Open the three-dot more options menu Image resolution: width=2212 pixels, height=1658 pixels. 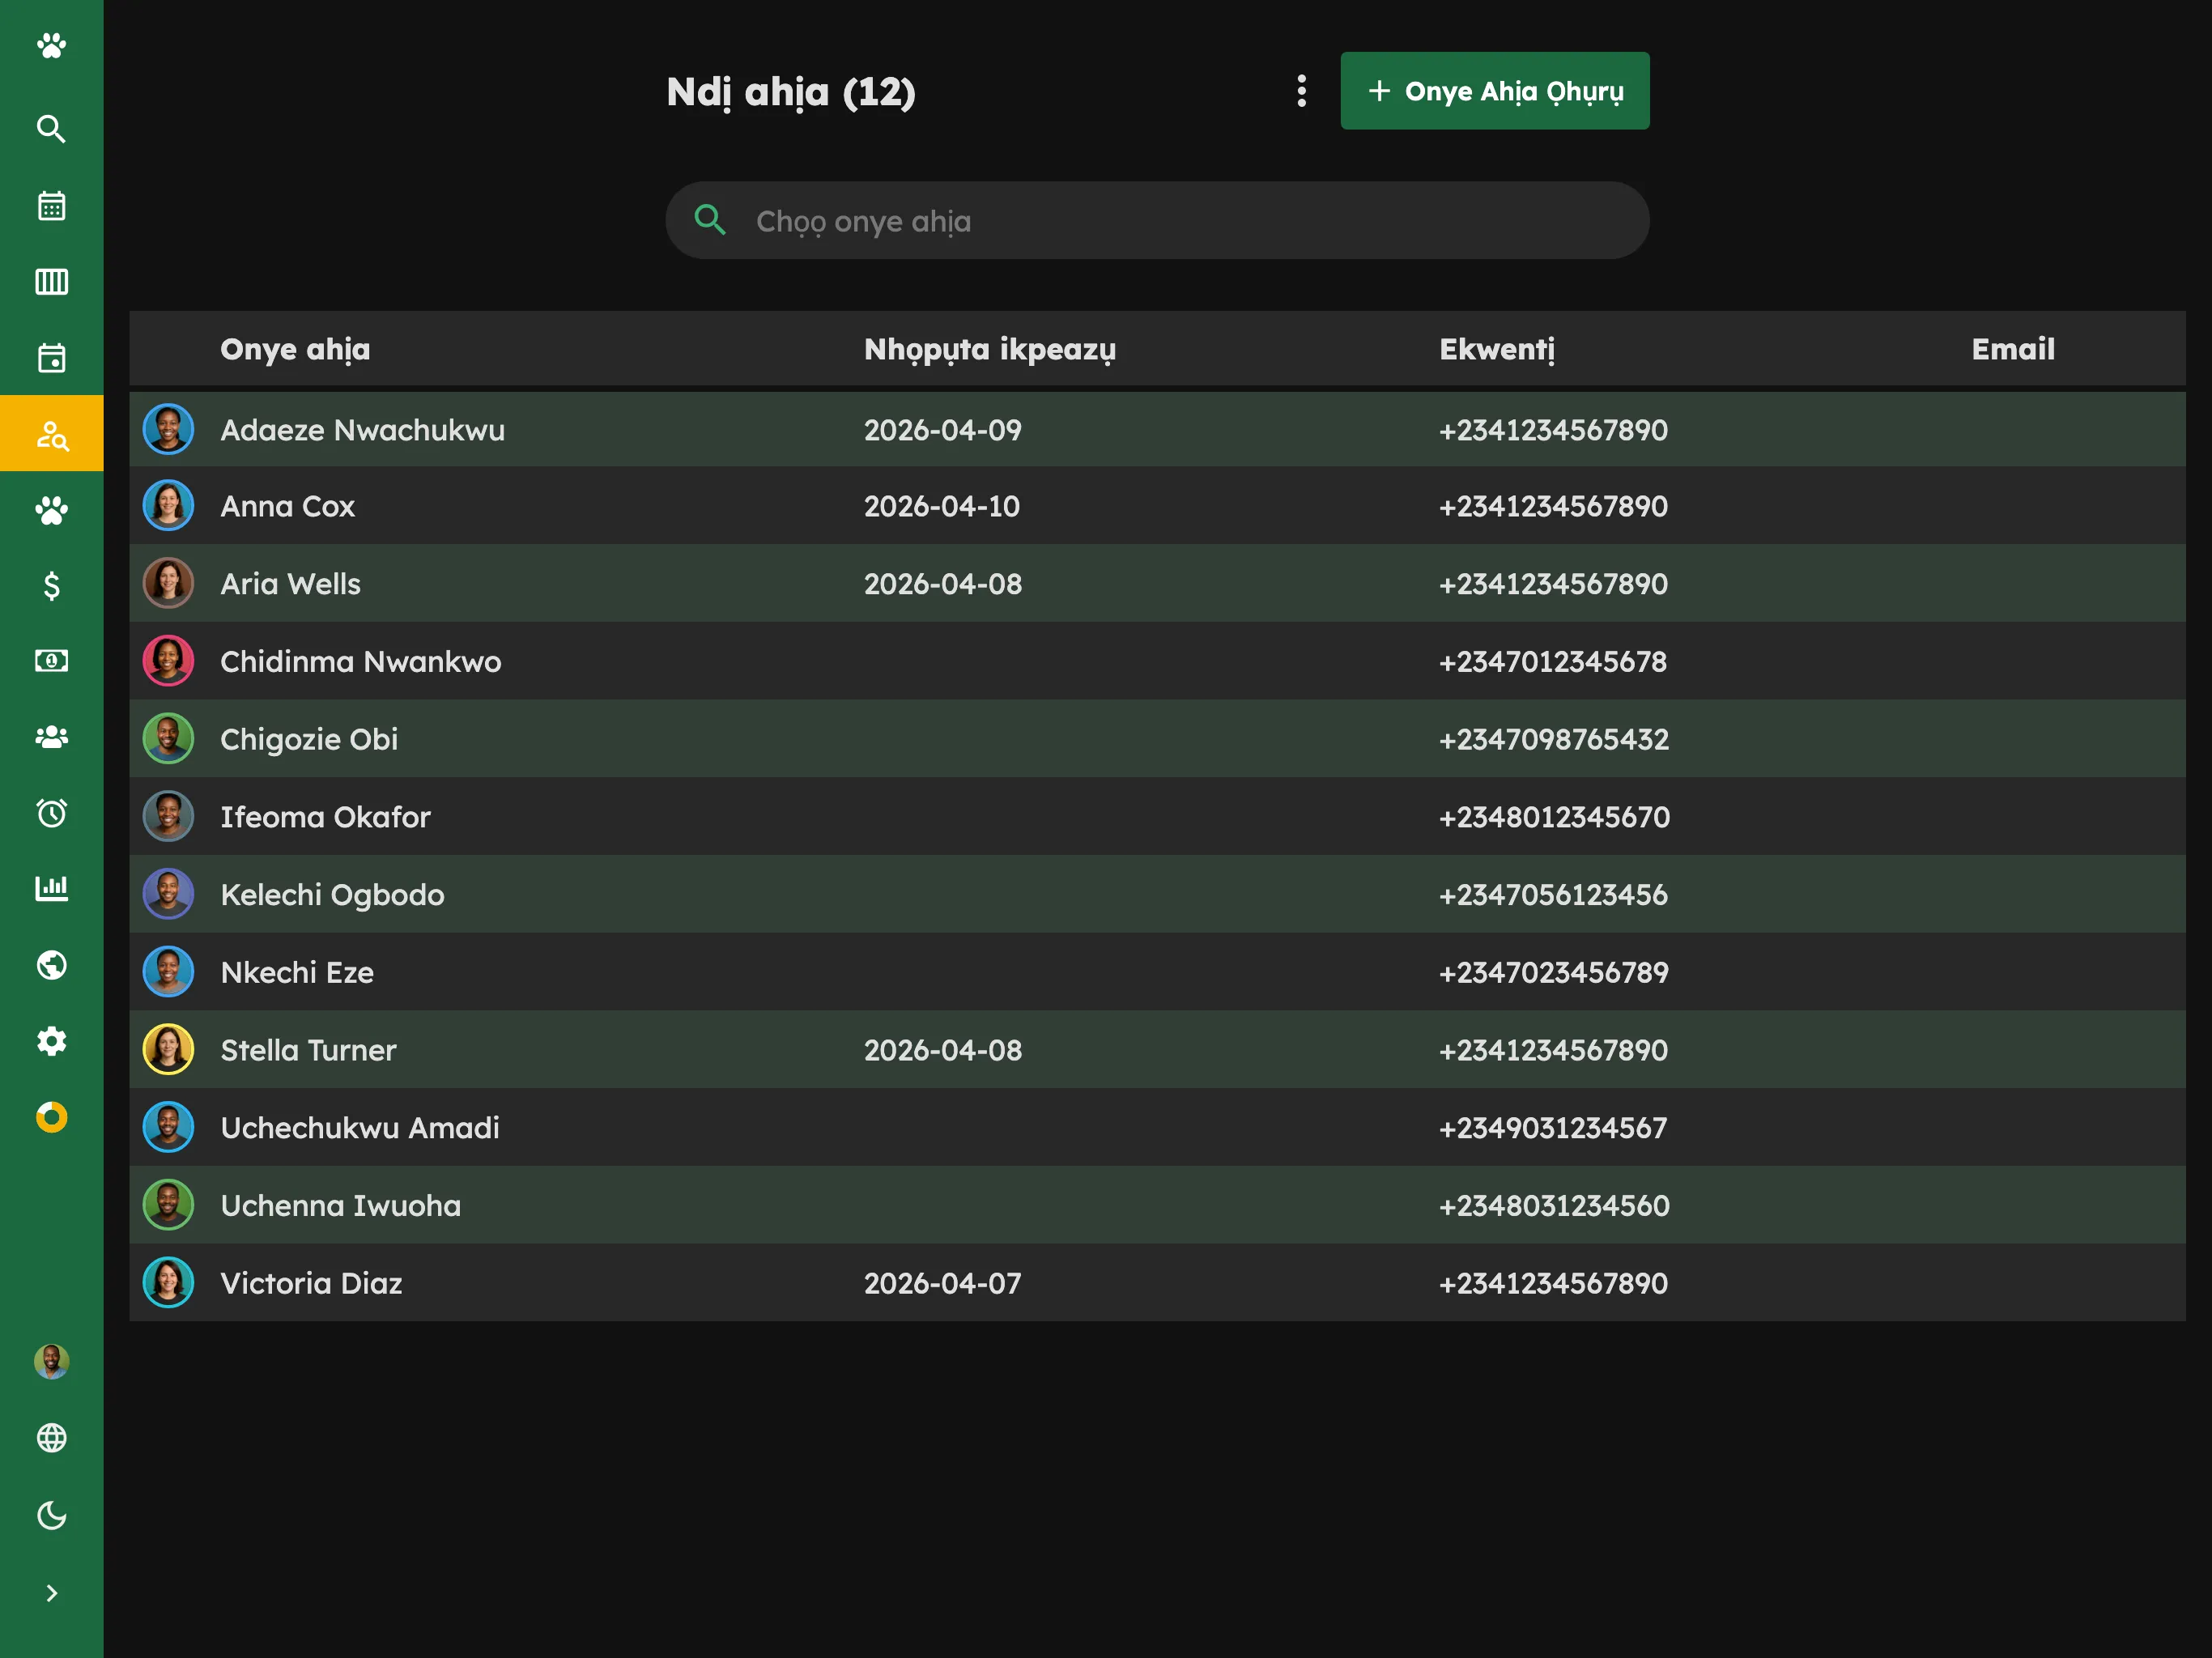click(x=1301, y=91)
